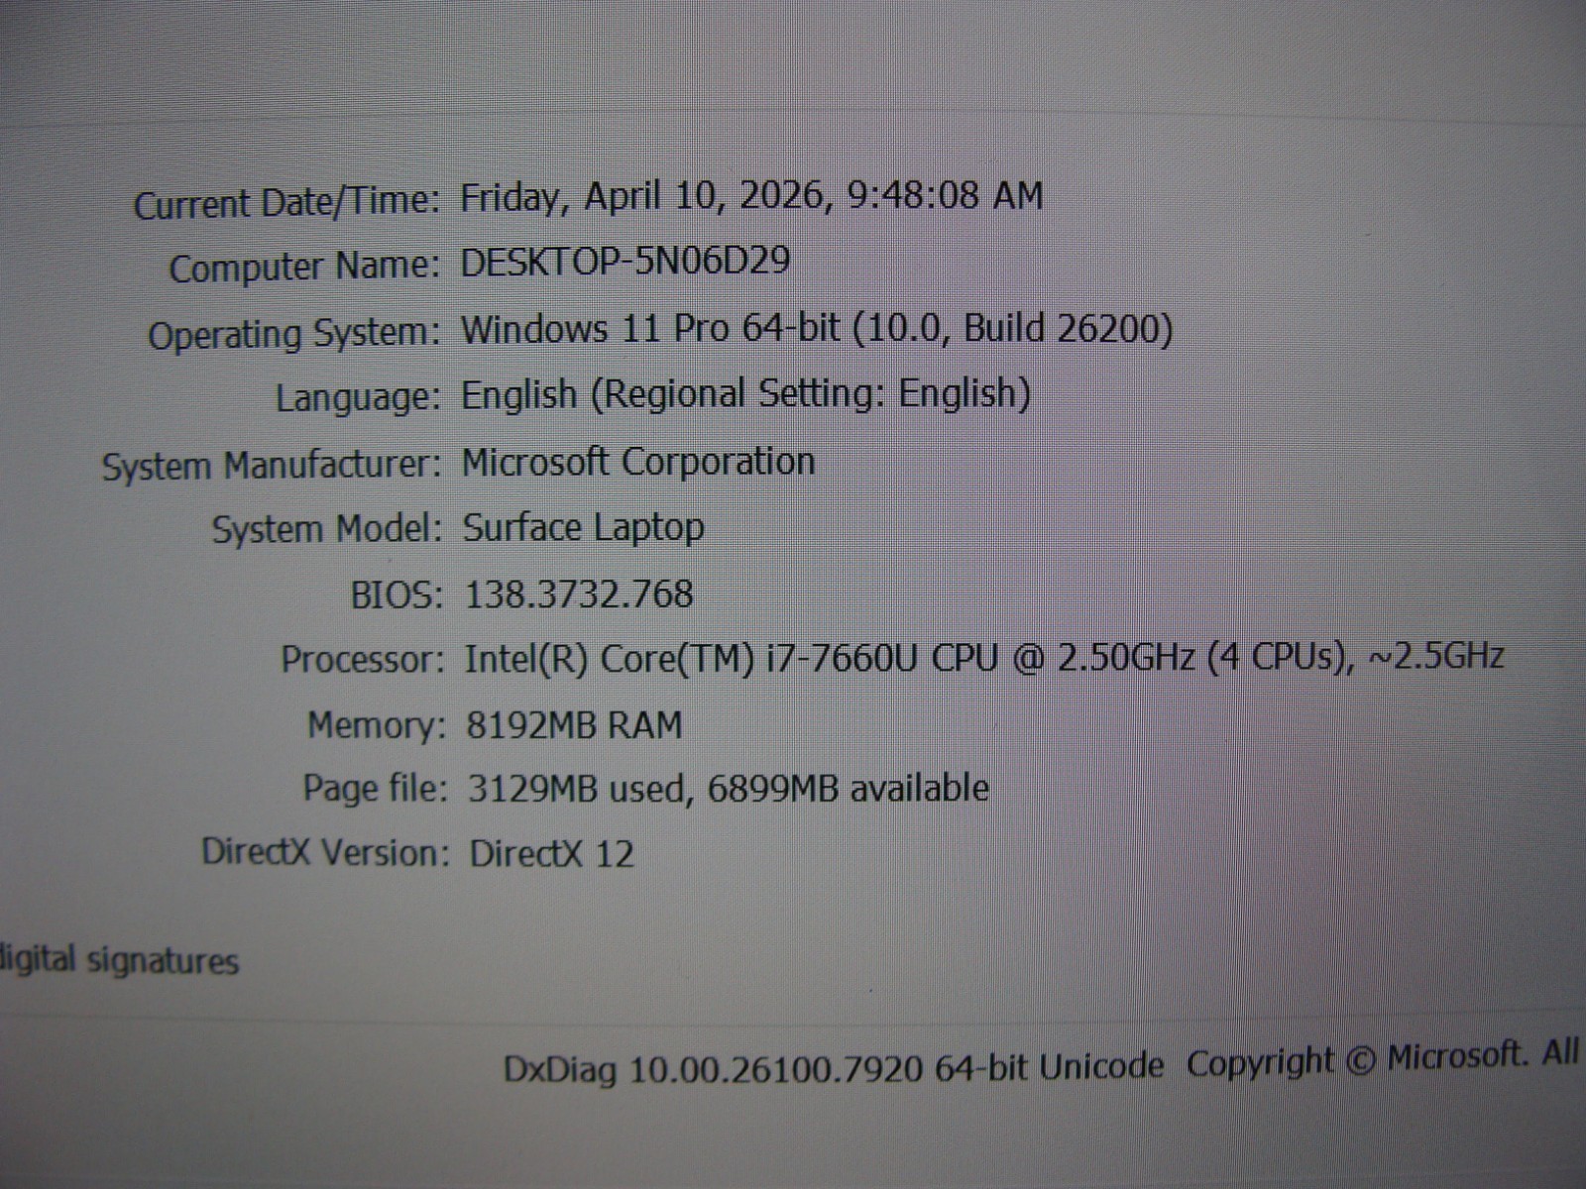The width and height of the screenshot is (1586, 1189).
Task: Select the "Intel(R) Core(TM) i7-7660U CPU" processor value
Action: pos(732,659)
